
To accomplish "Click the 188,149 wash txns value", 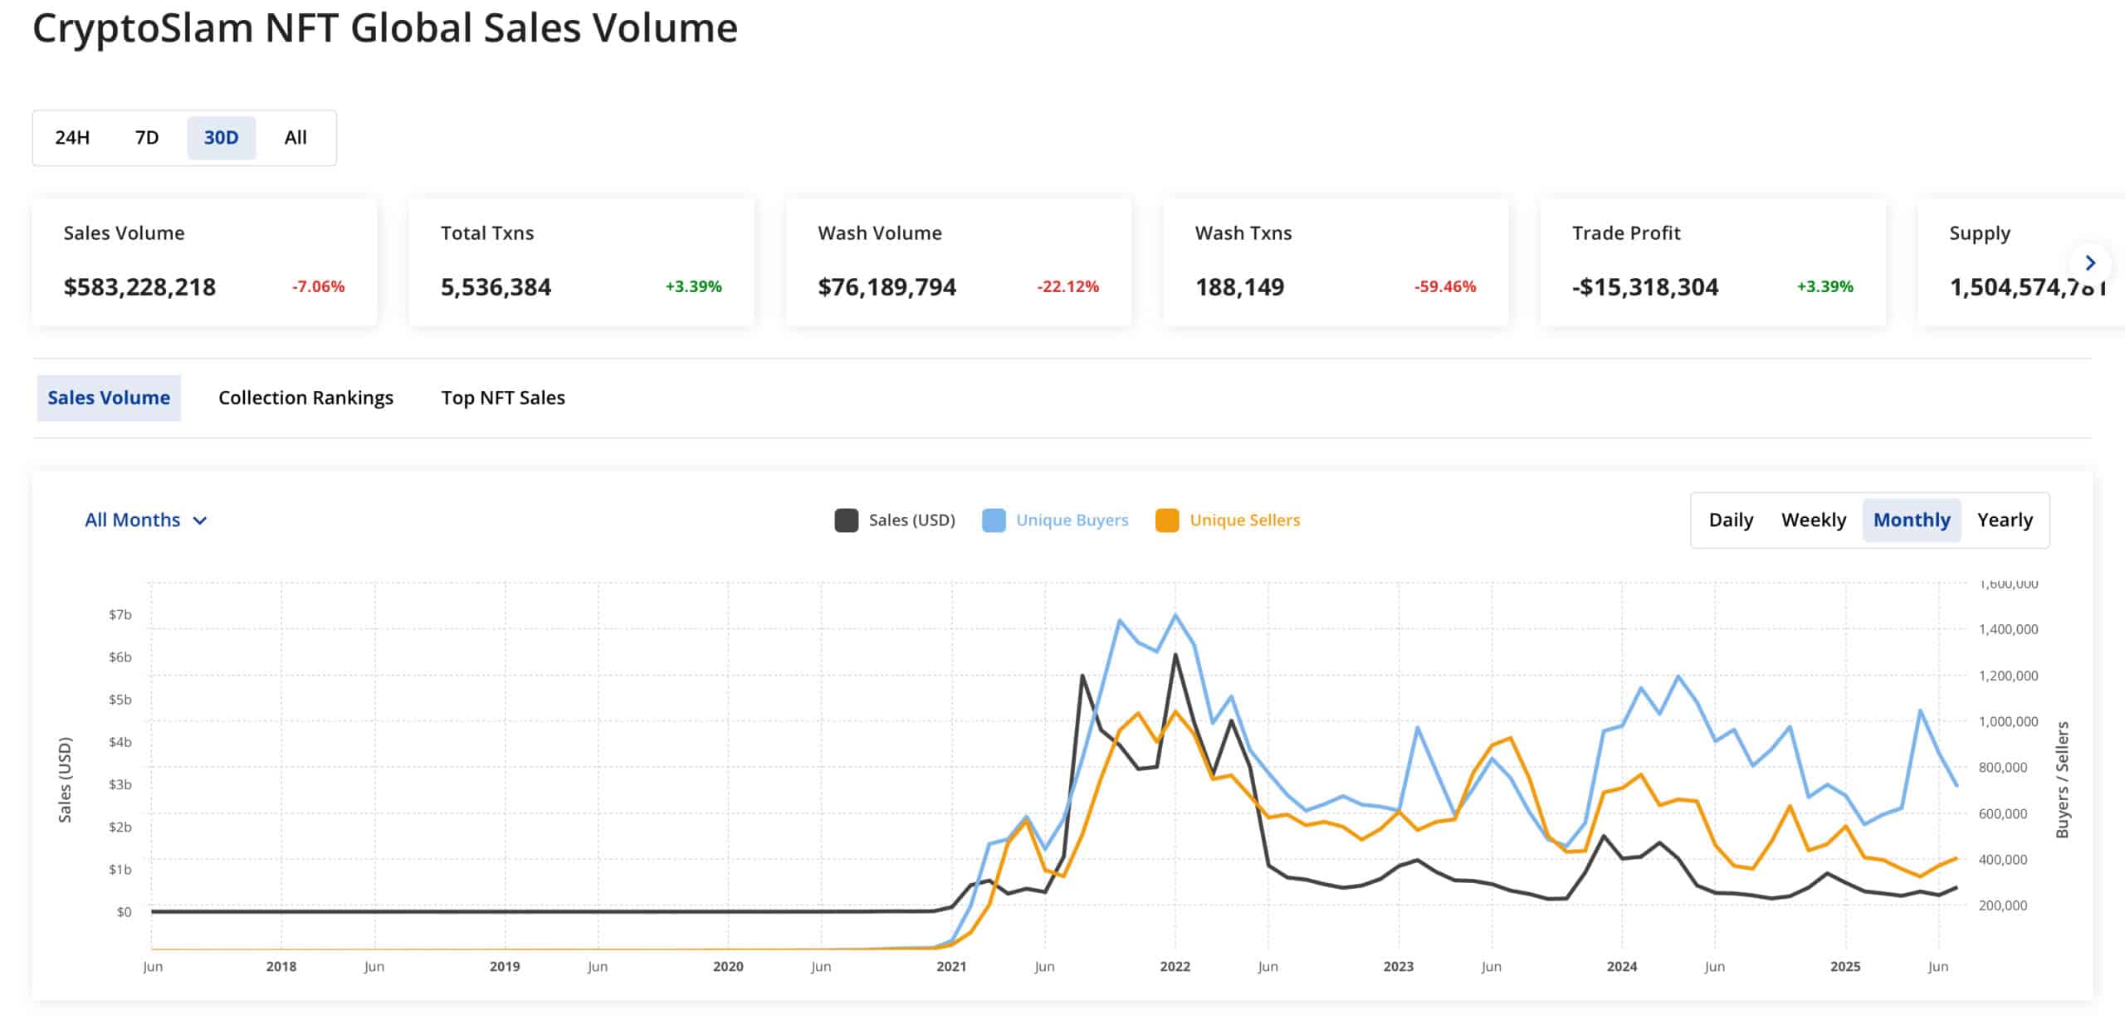I will pos(1239,287).
